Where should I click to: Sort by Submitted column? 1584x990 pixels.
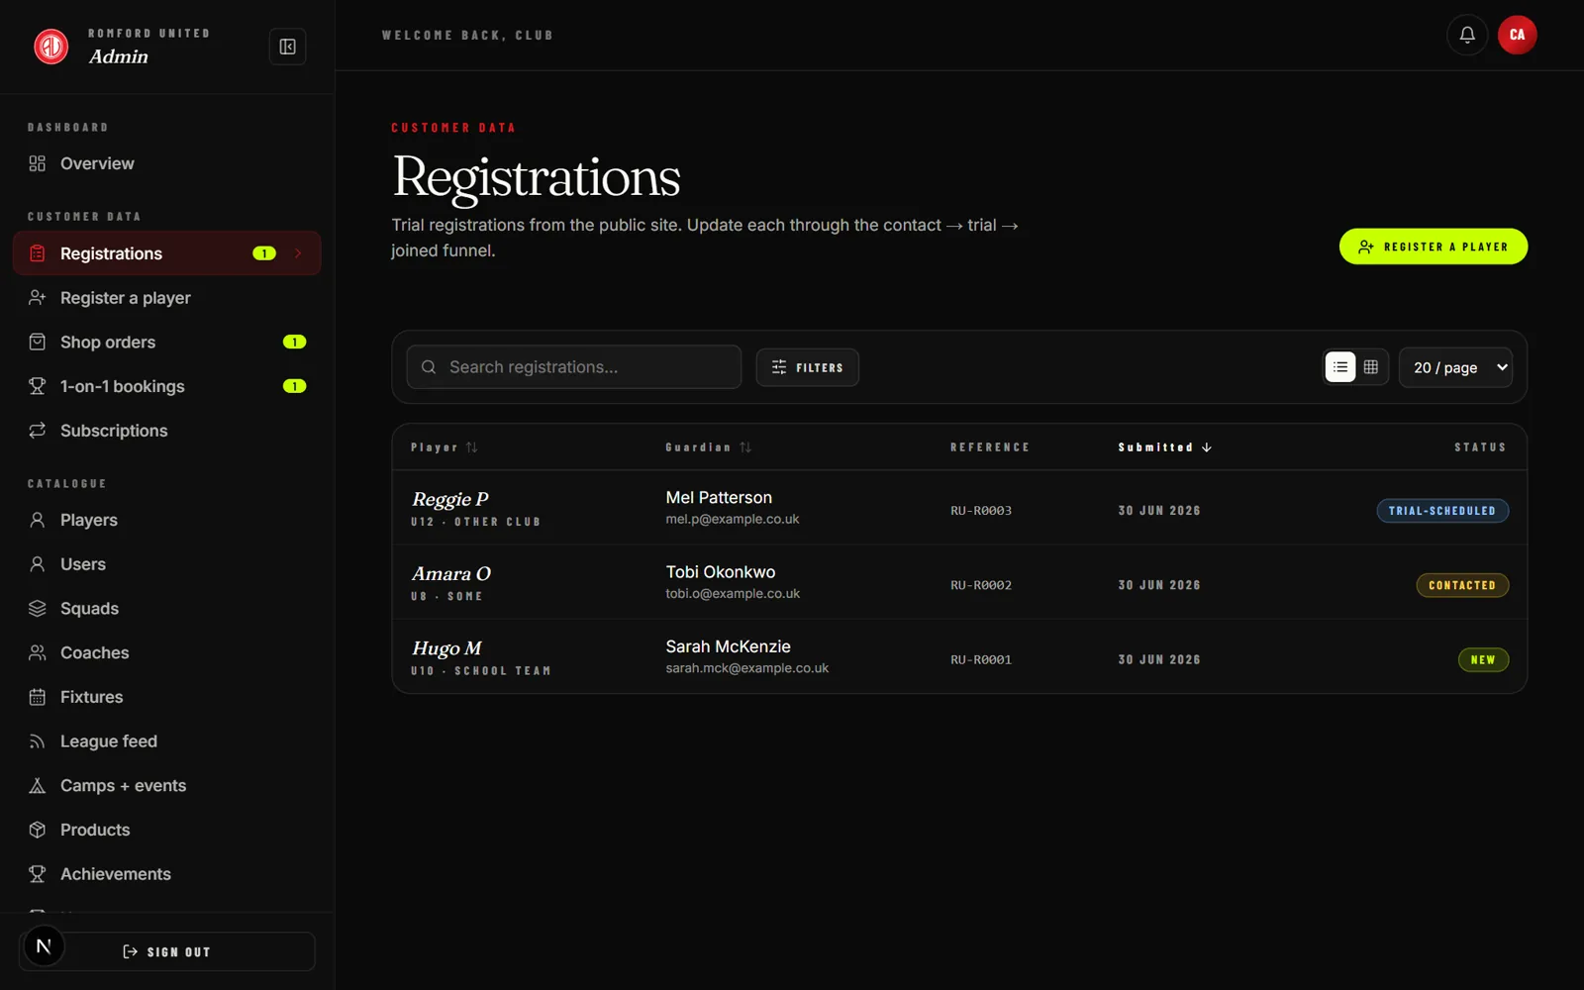click(1165, 447)
